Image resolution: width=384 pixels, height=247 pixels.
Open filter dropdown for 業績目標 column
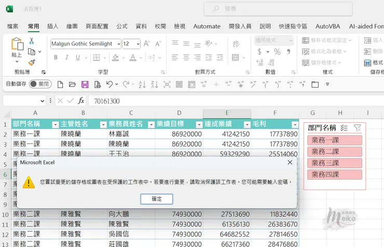(x=199, y=125)
